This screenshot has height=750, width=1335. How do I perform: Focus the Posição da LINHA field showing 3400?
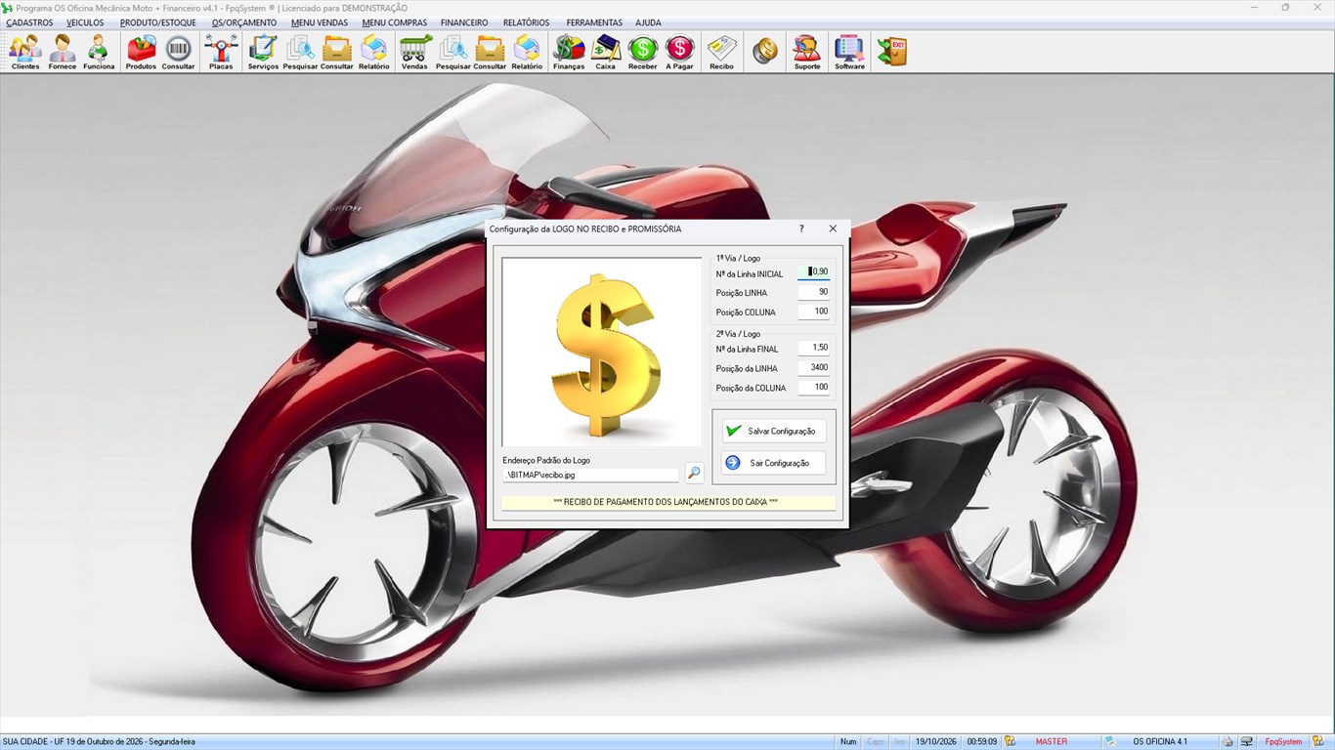(x=814, y=367)
